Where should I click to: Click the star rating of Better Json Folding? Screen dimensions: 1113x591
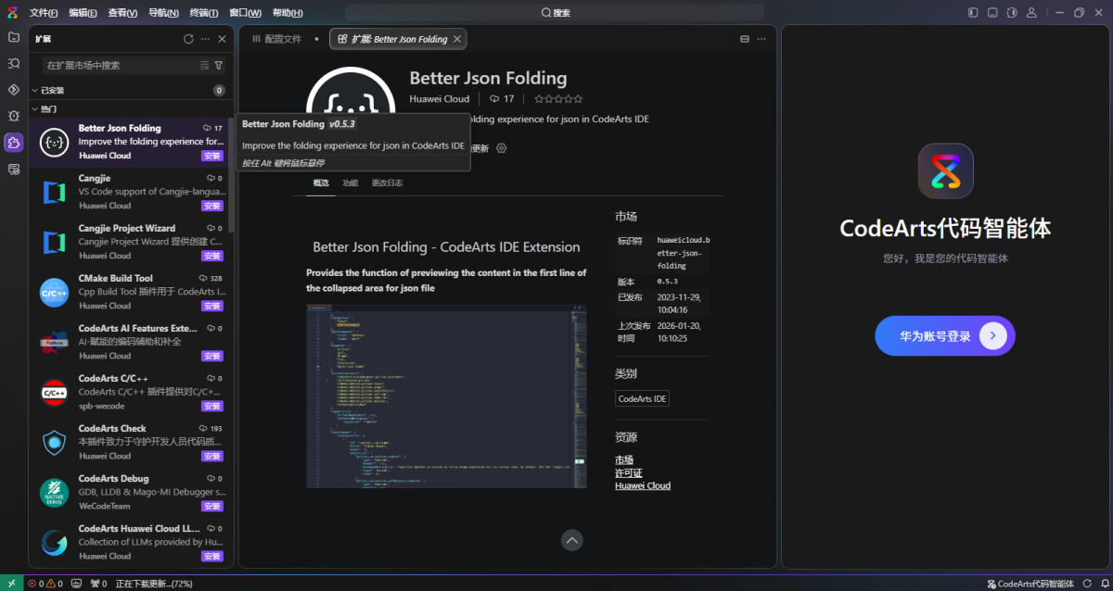[x=558, y=99]
